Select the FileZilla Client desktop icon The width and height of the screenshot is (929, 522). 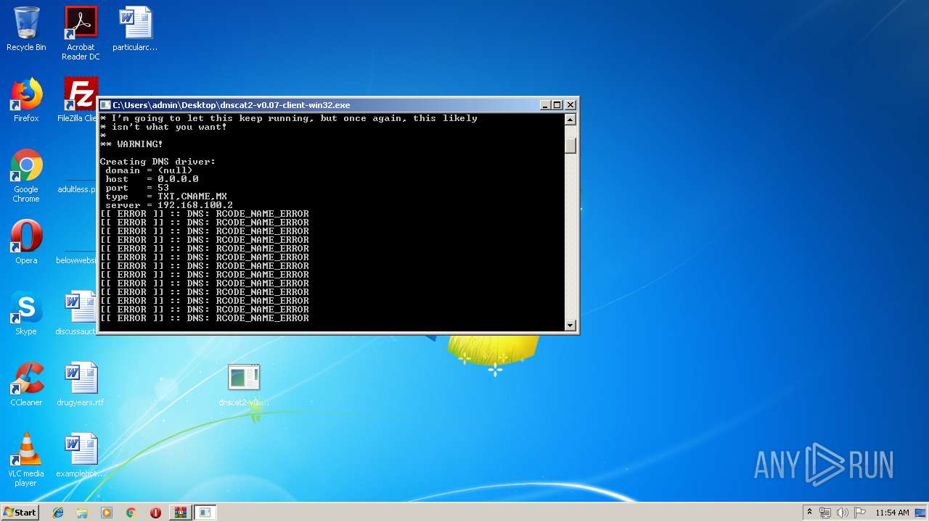click(x=78, y=100)
